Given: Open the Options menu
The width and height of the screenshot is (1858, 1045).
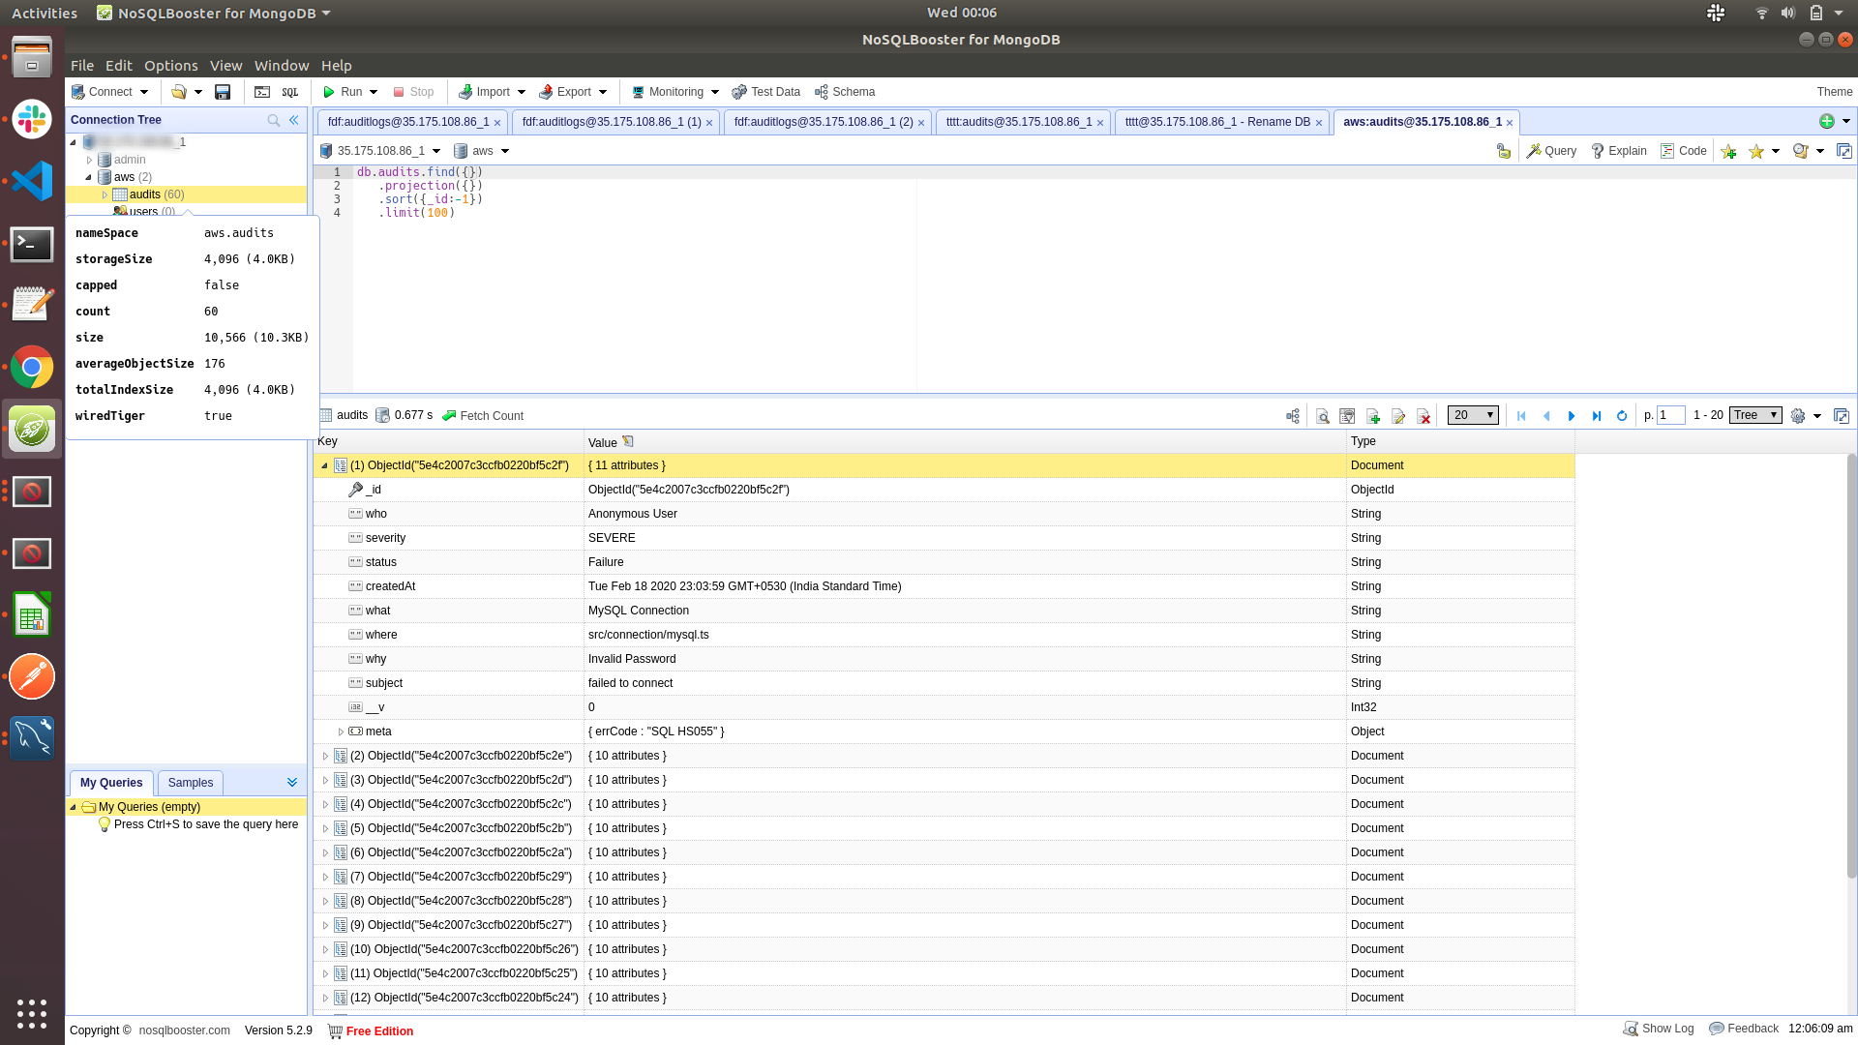Looking at the screenshot, I should pyautogui.click(x=171, y=66).
